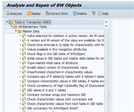Click test icon for Check time intervals in Q table
This screenshot has width=134, height=112.
point(24,45)
